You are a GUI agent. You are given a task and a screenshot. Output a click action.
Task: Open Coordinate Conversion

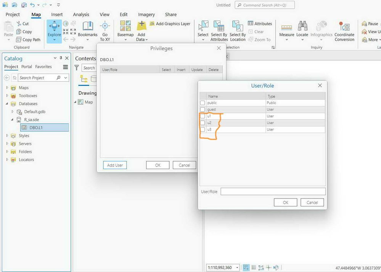coord(344,31)
